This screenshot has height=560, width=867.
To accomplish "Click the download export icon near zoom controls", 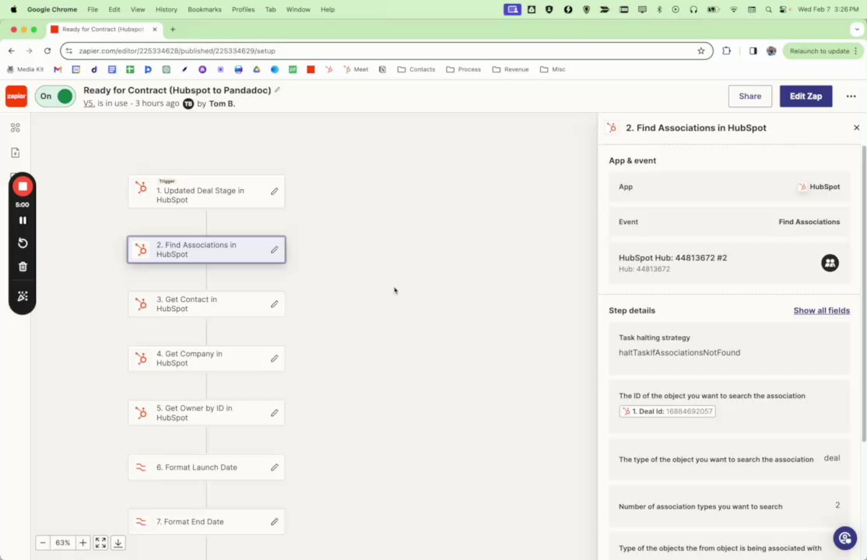I will 118,543.
